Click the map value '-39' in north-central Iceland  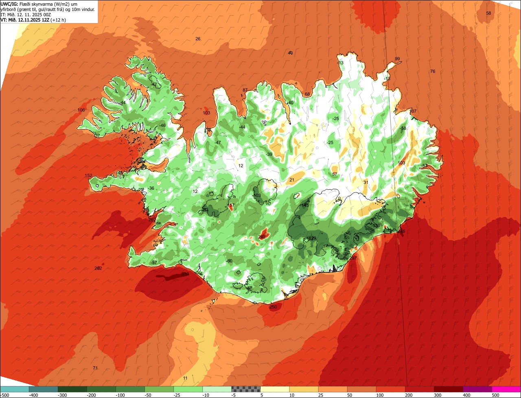(x=269, y=154)
